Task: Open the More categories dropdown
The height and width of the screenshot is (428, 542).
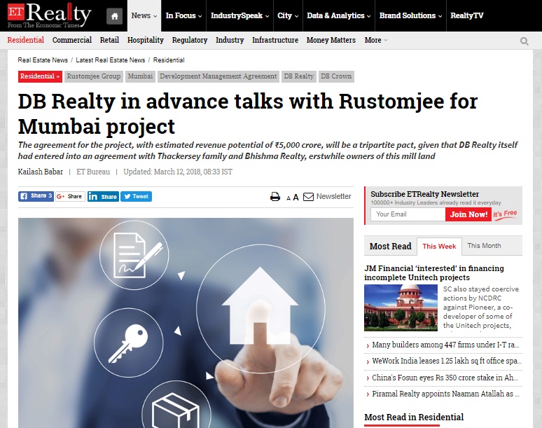Action: pyautogui.click(x=376, y=40)
